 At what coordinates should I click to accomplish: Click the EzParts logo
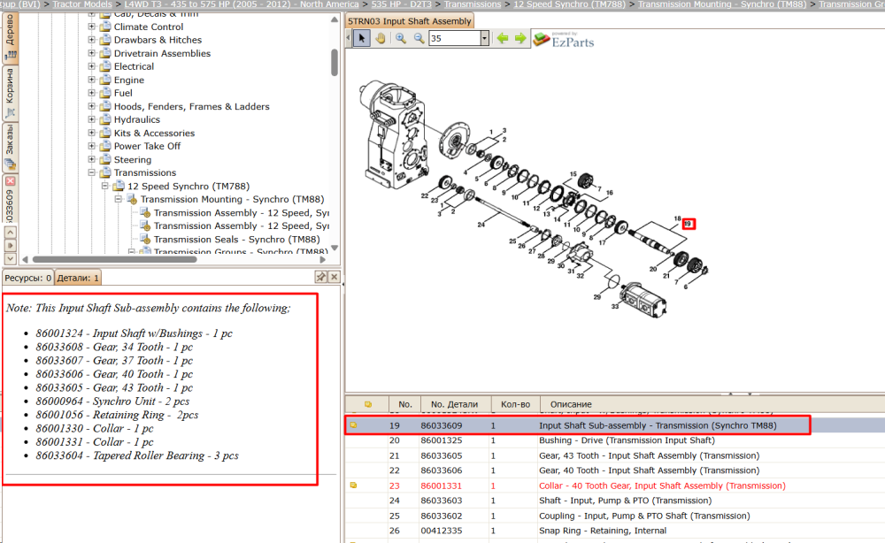(564, 40)
